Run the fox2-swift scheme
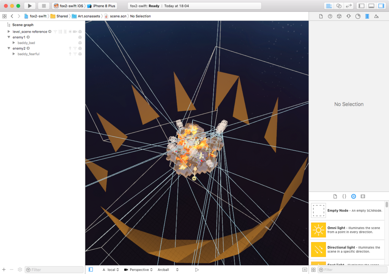The image size is (389, 274). pyautogui.click(x=30, y=6)
